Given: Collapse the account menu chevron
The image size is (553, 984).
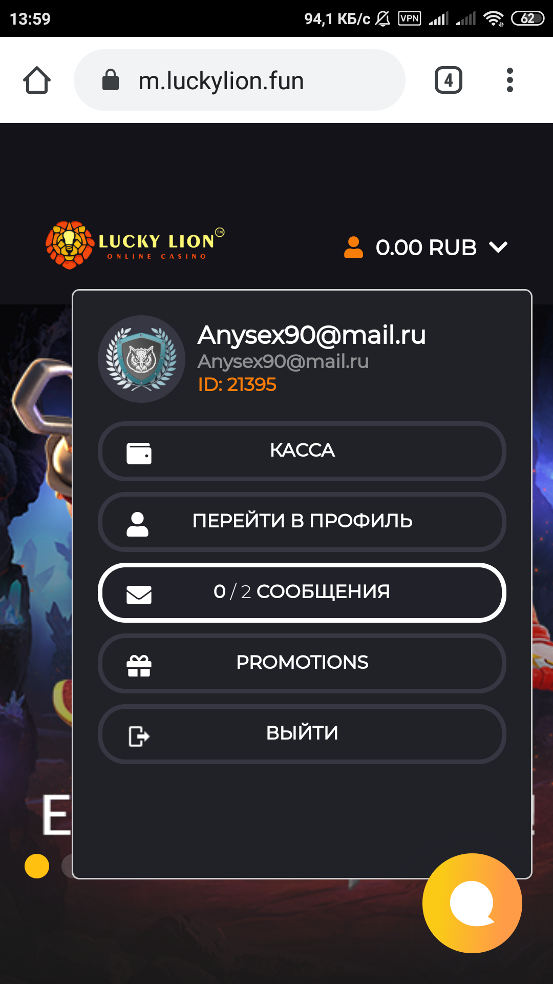Looking at the screenshot, I should pyautogui.click(x=498, y=248).
